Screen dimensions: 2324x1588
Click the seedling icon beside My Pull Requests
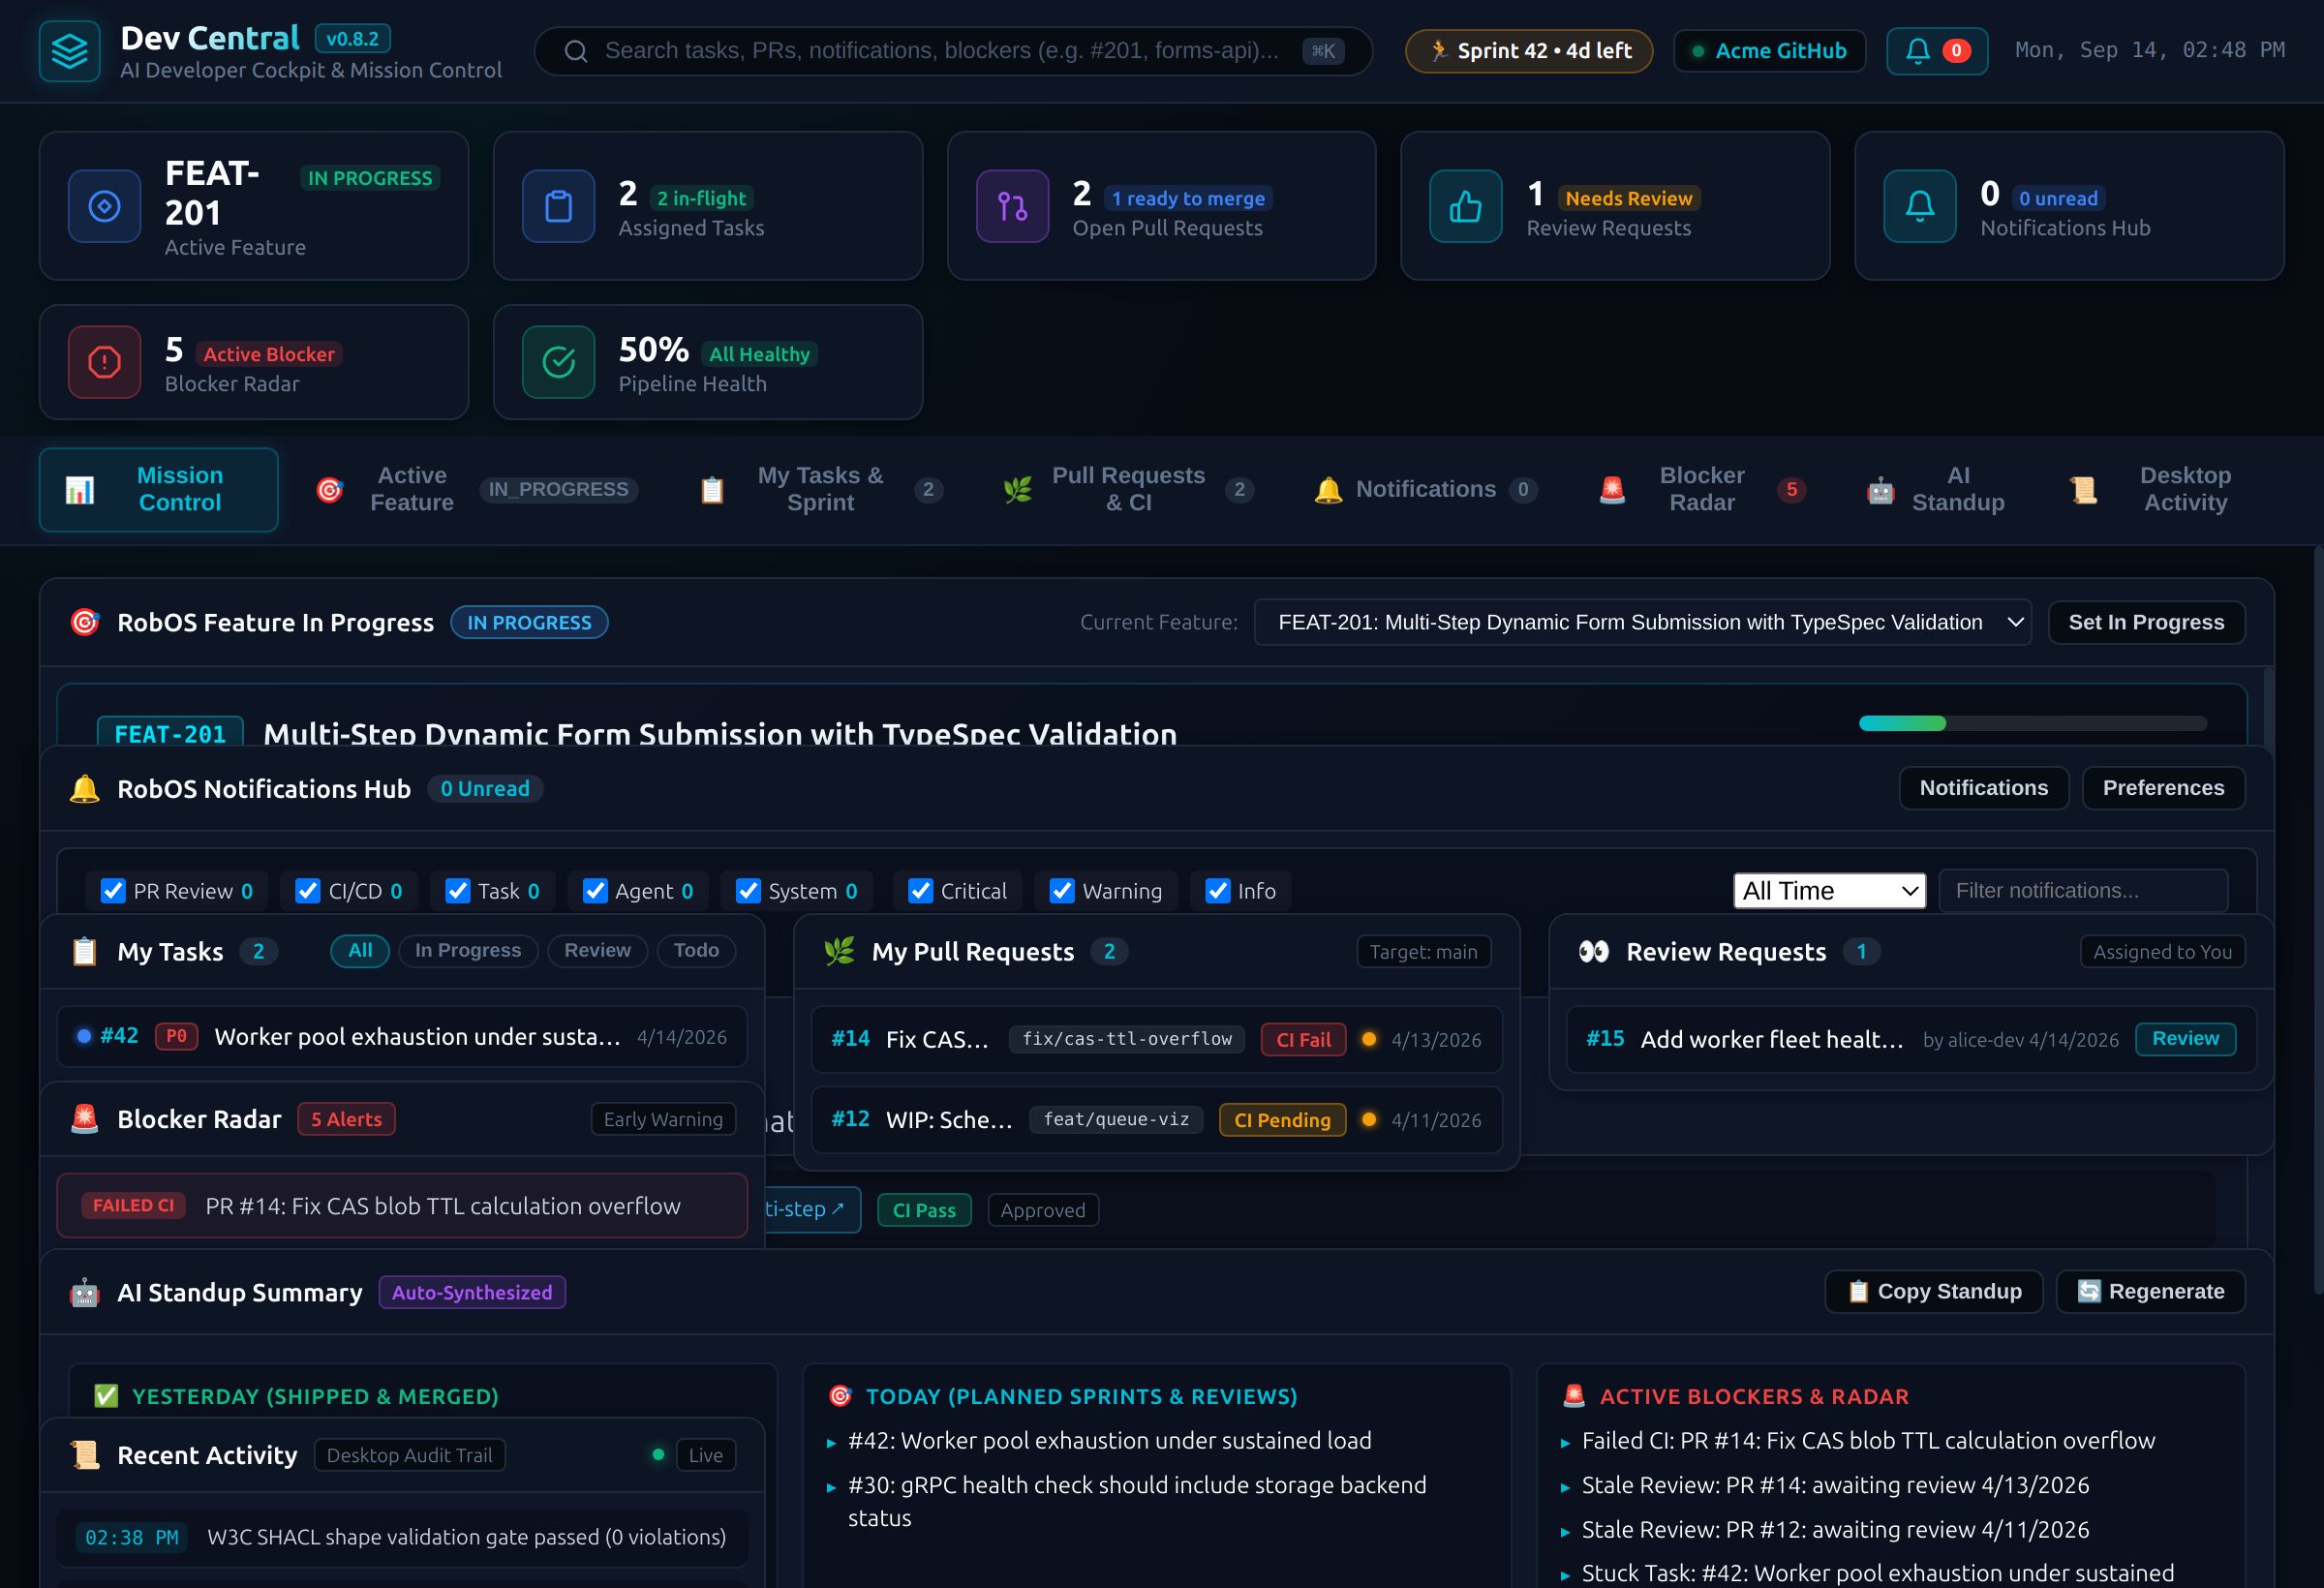[839, 951]
